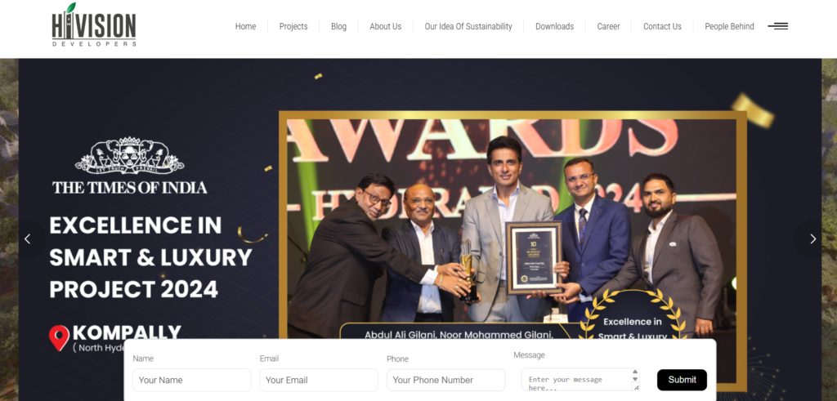Focus the Your Name field
The width and height of the screenshot is (837, 401).
(191, 381)
